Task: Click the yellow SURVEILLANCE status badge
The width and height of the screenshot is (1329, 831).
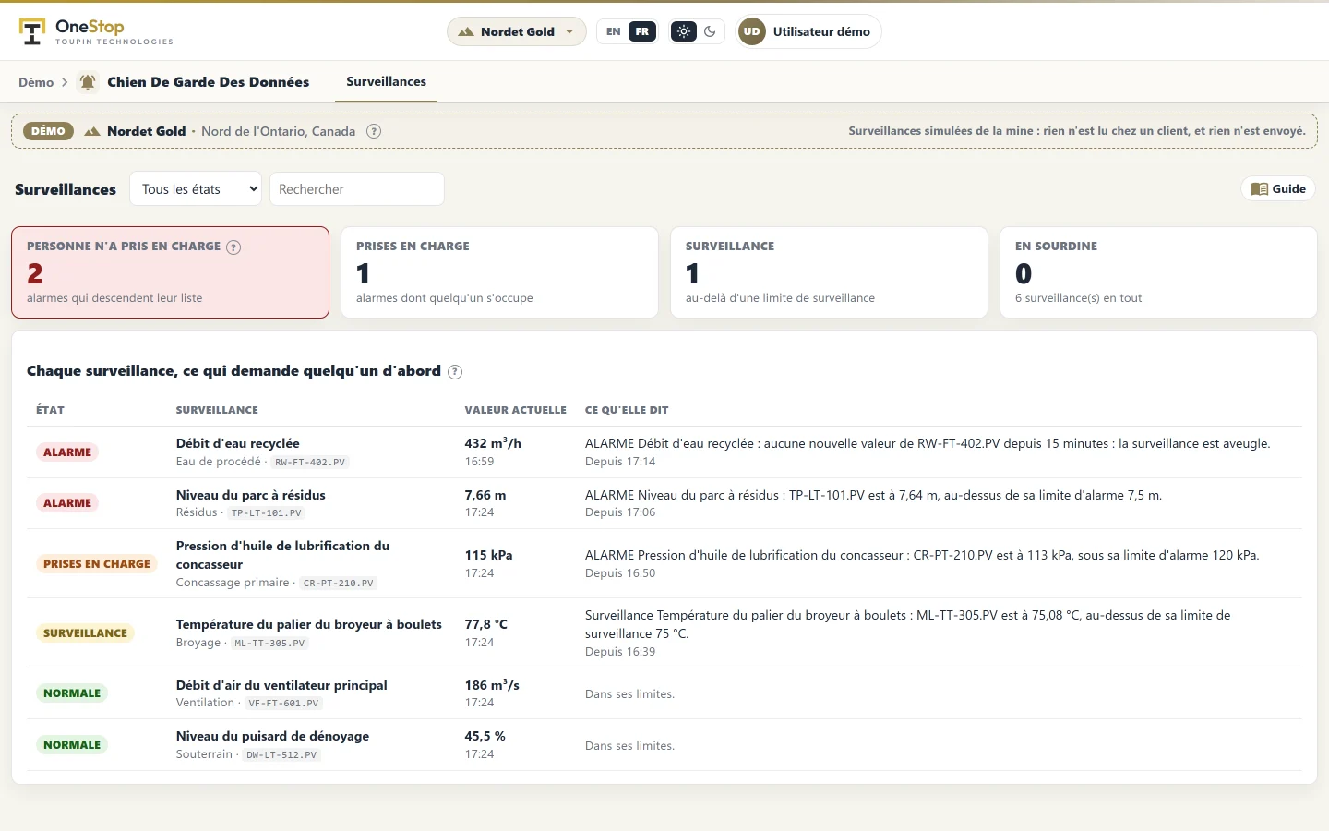Action: [x=85, y=633]
